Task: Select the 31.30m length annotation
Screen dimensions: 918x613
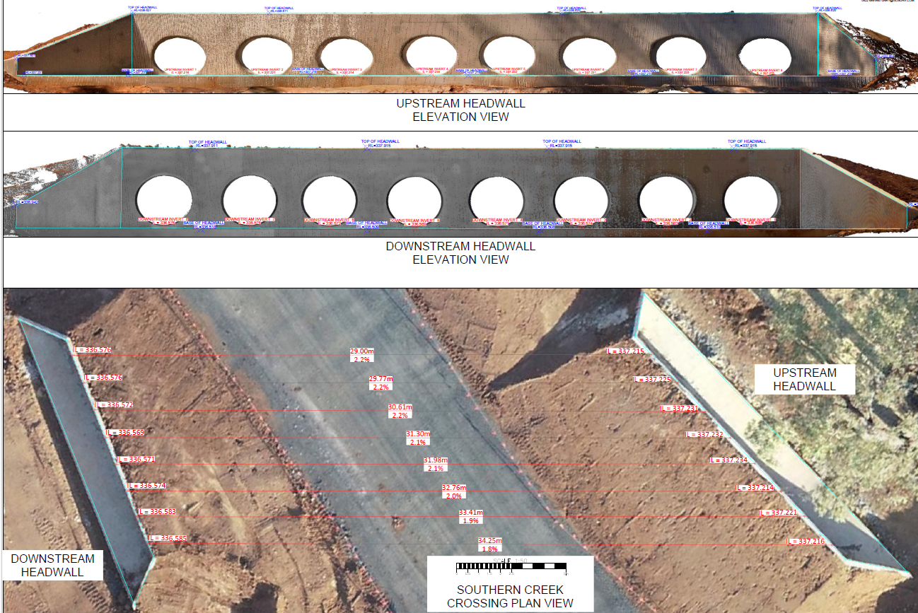Action: [417, 433]
